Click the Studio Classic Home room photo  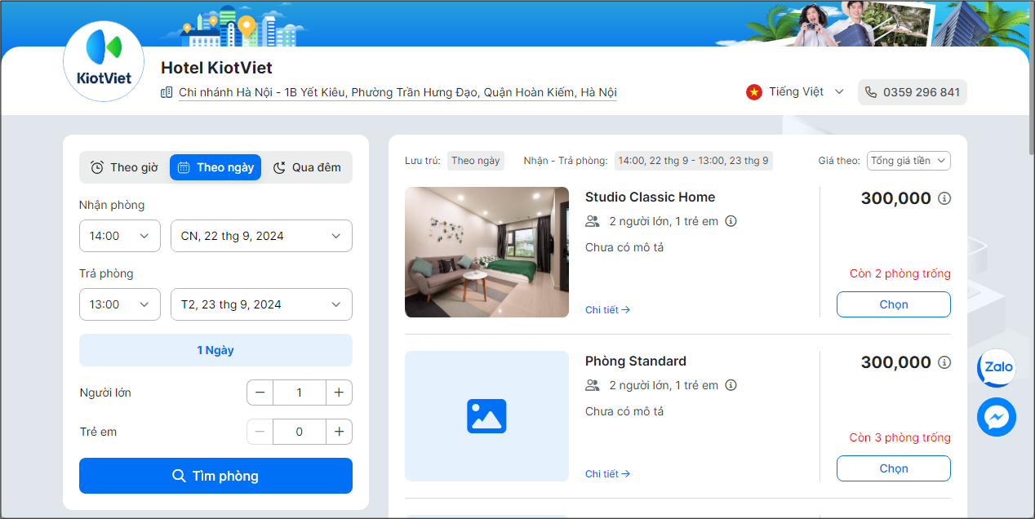click(x=486, y=252)
